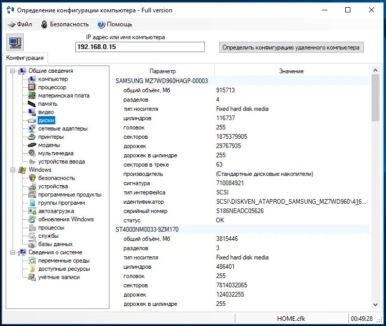Select the Общие сведения tree label
Image resolution: width=386 pixels, height=326 pixels.
[x=51, y=71]
